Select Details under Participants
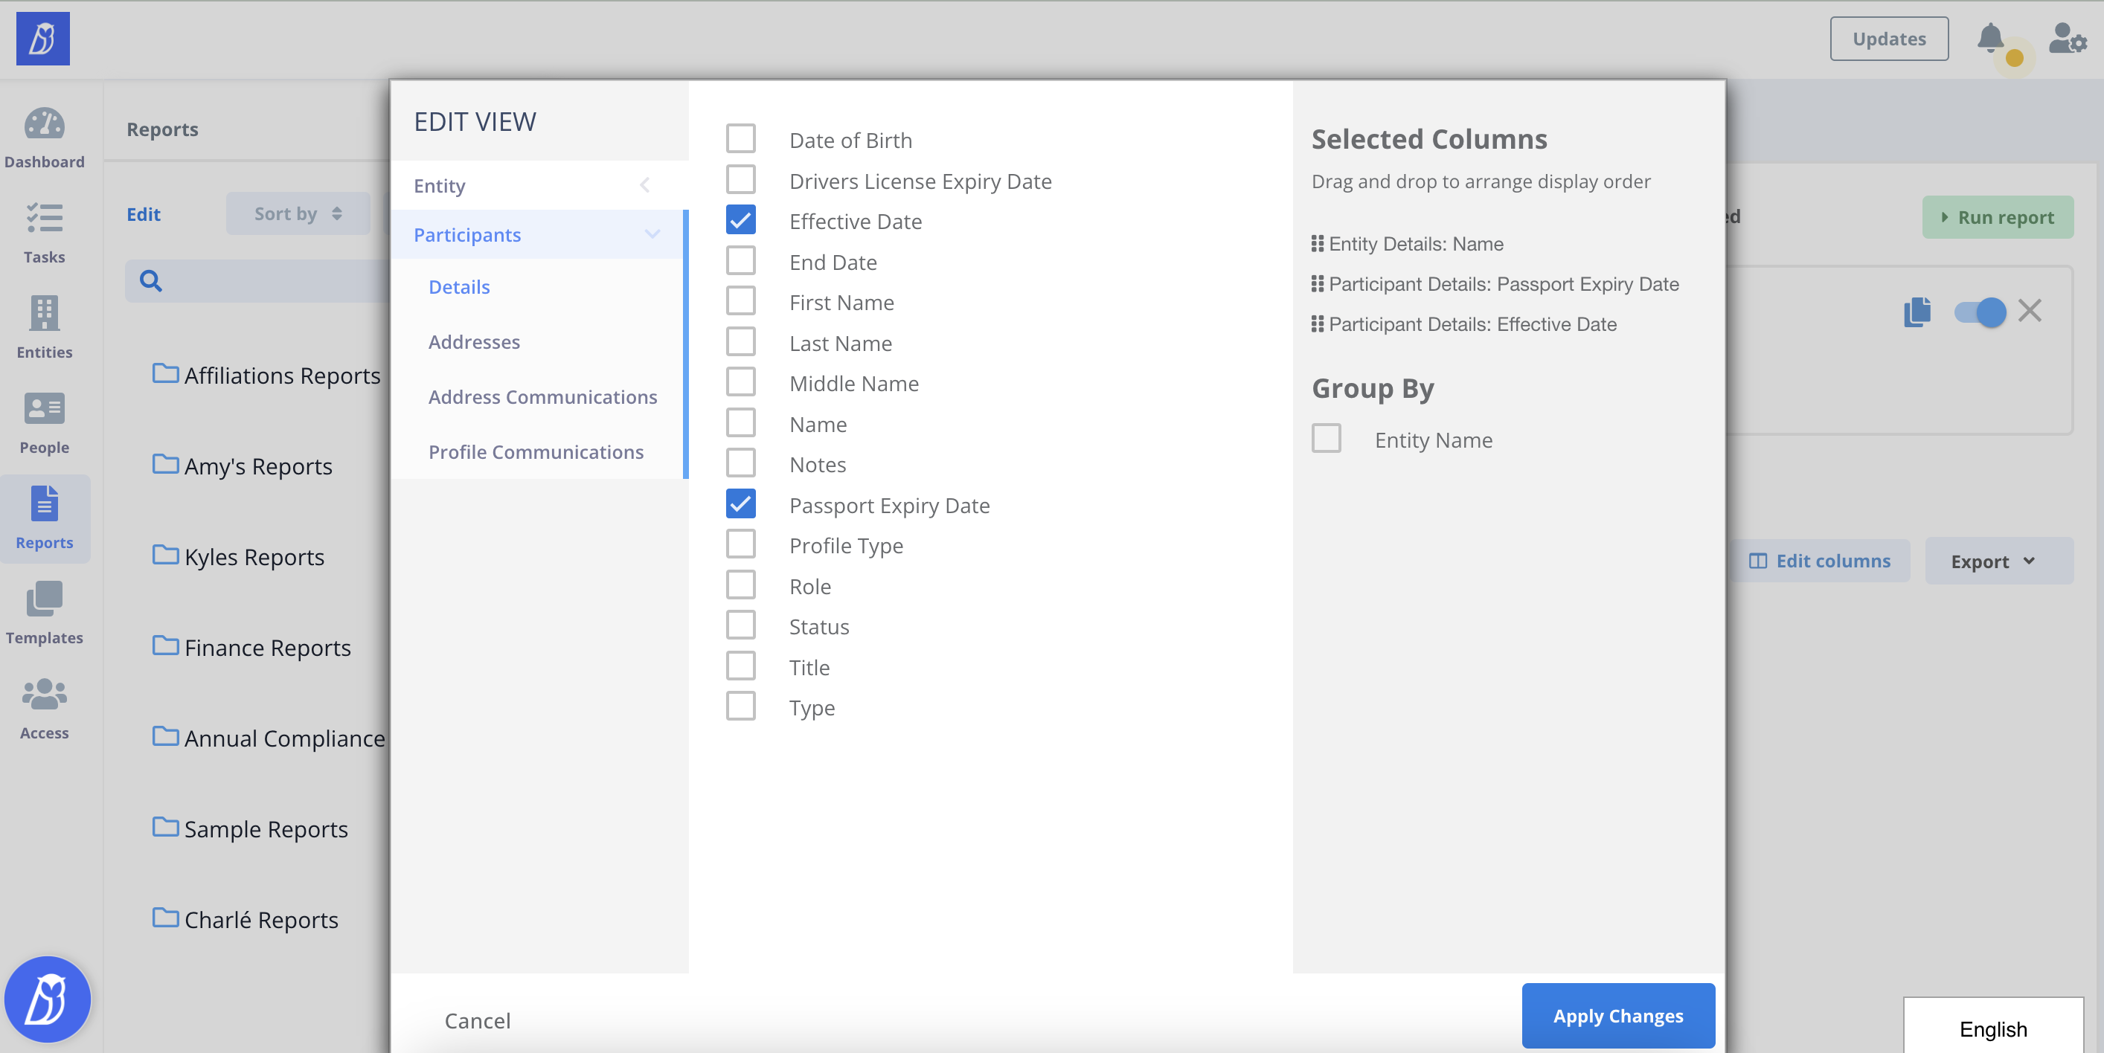This screenshot has width=2104, height=1053. 459,286
